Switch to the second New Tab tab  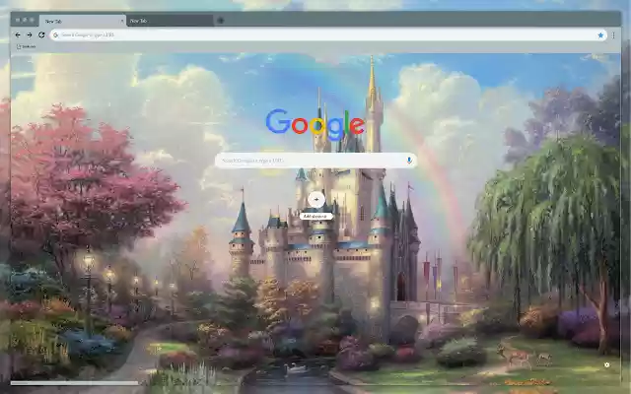pos(170,21)
